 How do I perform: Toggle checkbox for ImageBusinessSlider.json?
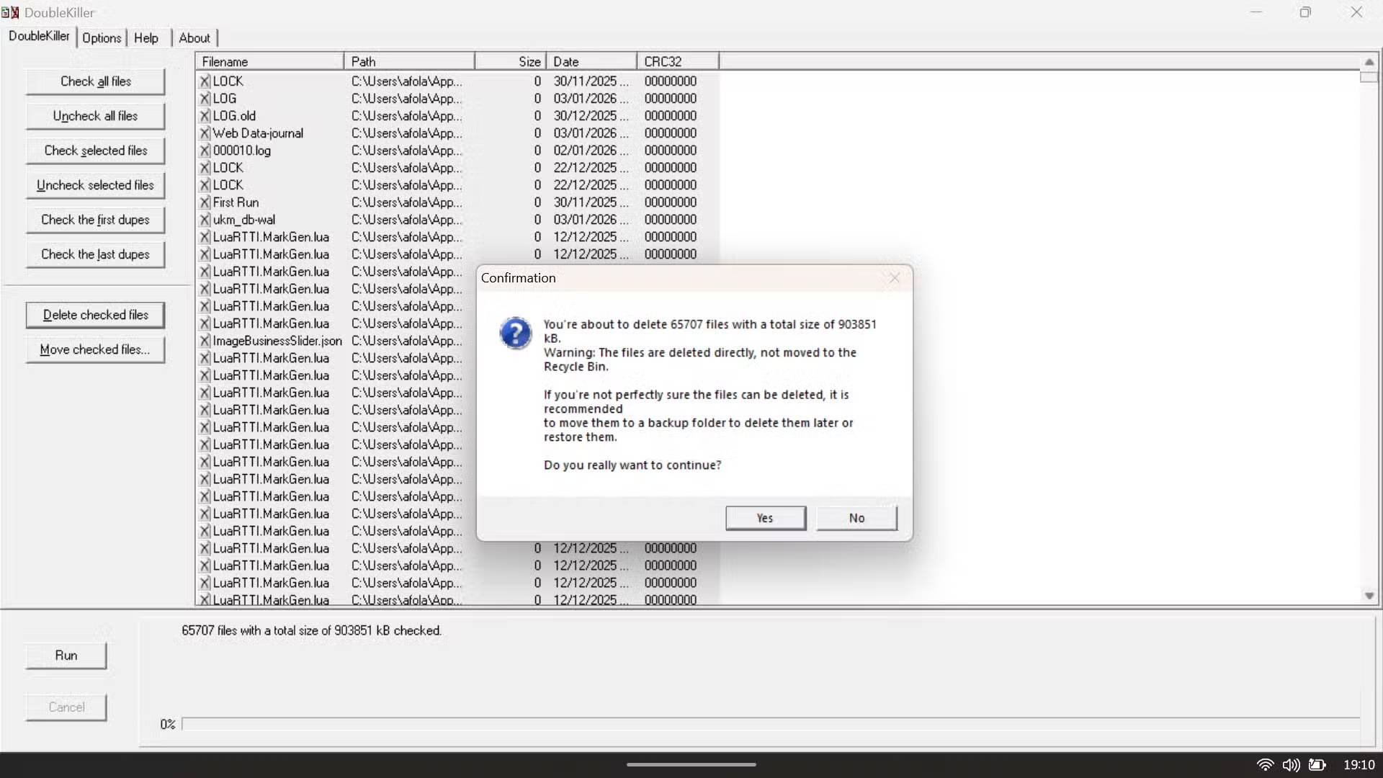[x=205, y=341]
